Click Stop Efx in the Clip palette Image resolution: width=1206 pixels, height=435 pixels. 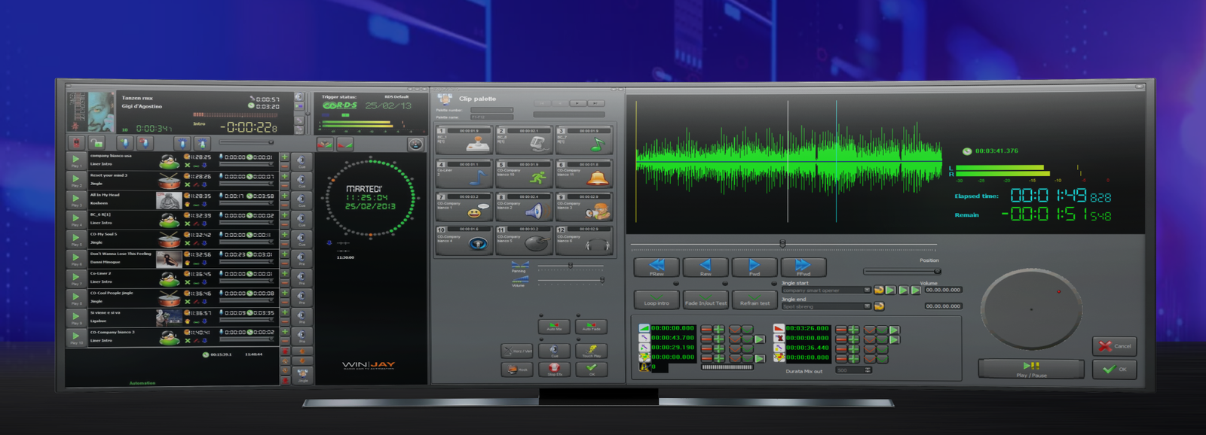[x=554, y=369]
